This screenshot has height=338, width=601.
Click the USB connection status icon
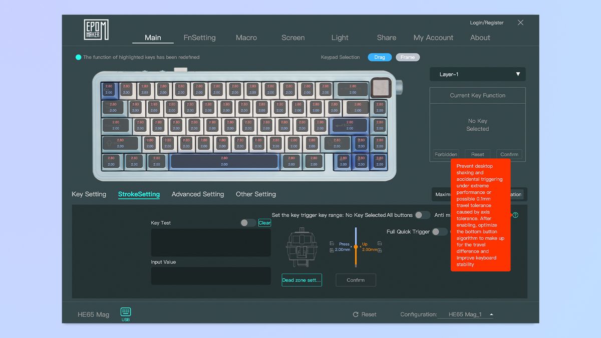(x=125, y=314)
